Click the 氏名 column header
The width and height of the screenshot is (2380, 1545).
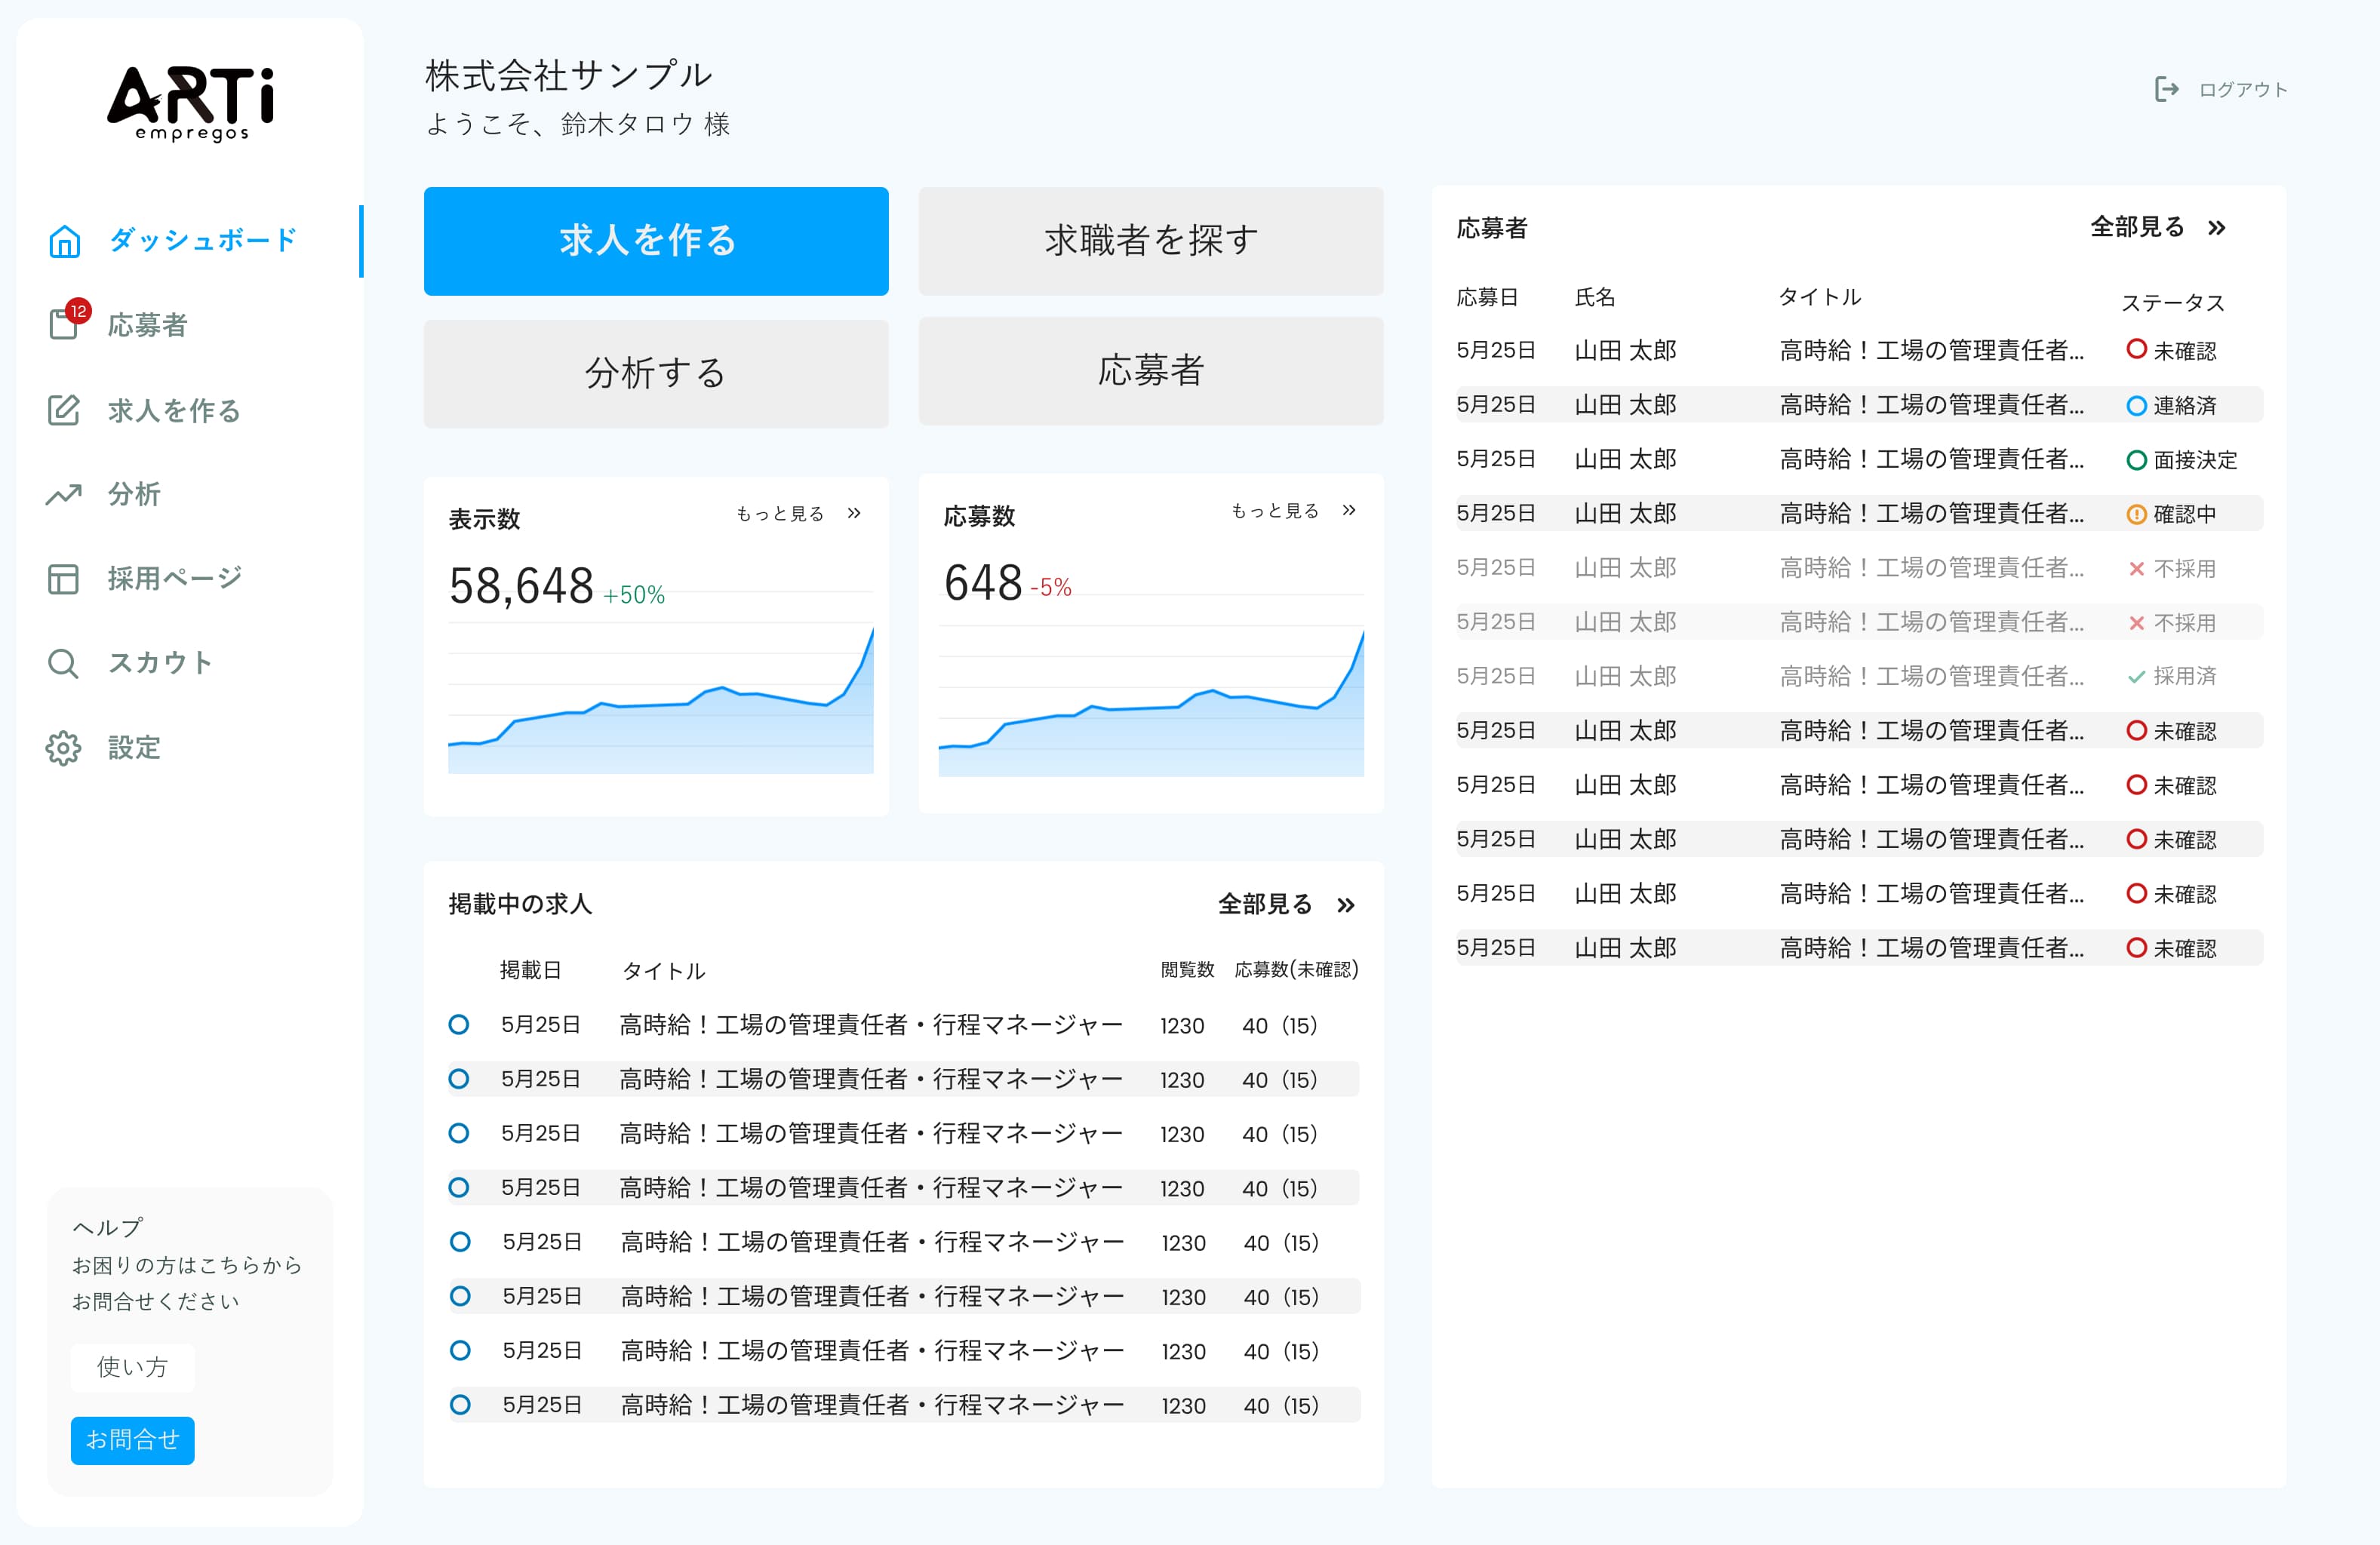tap(1595, 297)
